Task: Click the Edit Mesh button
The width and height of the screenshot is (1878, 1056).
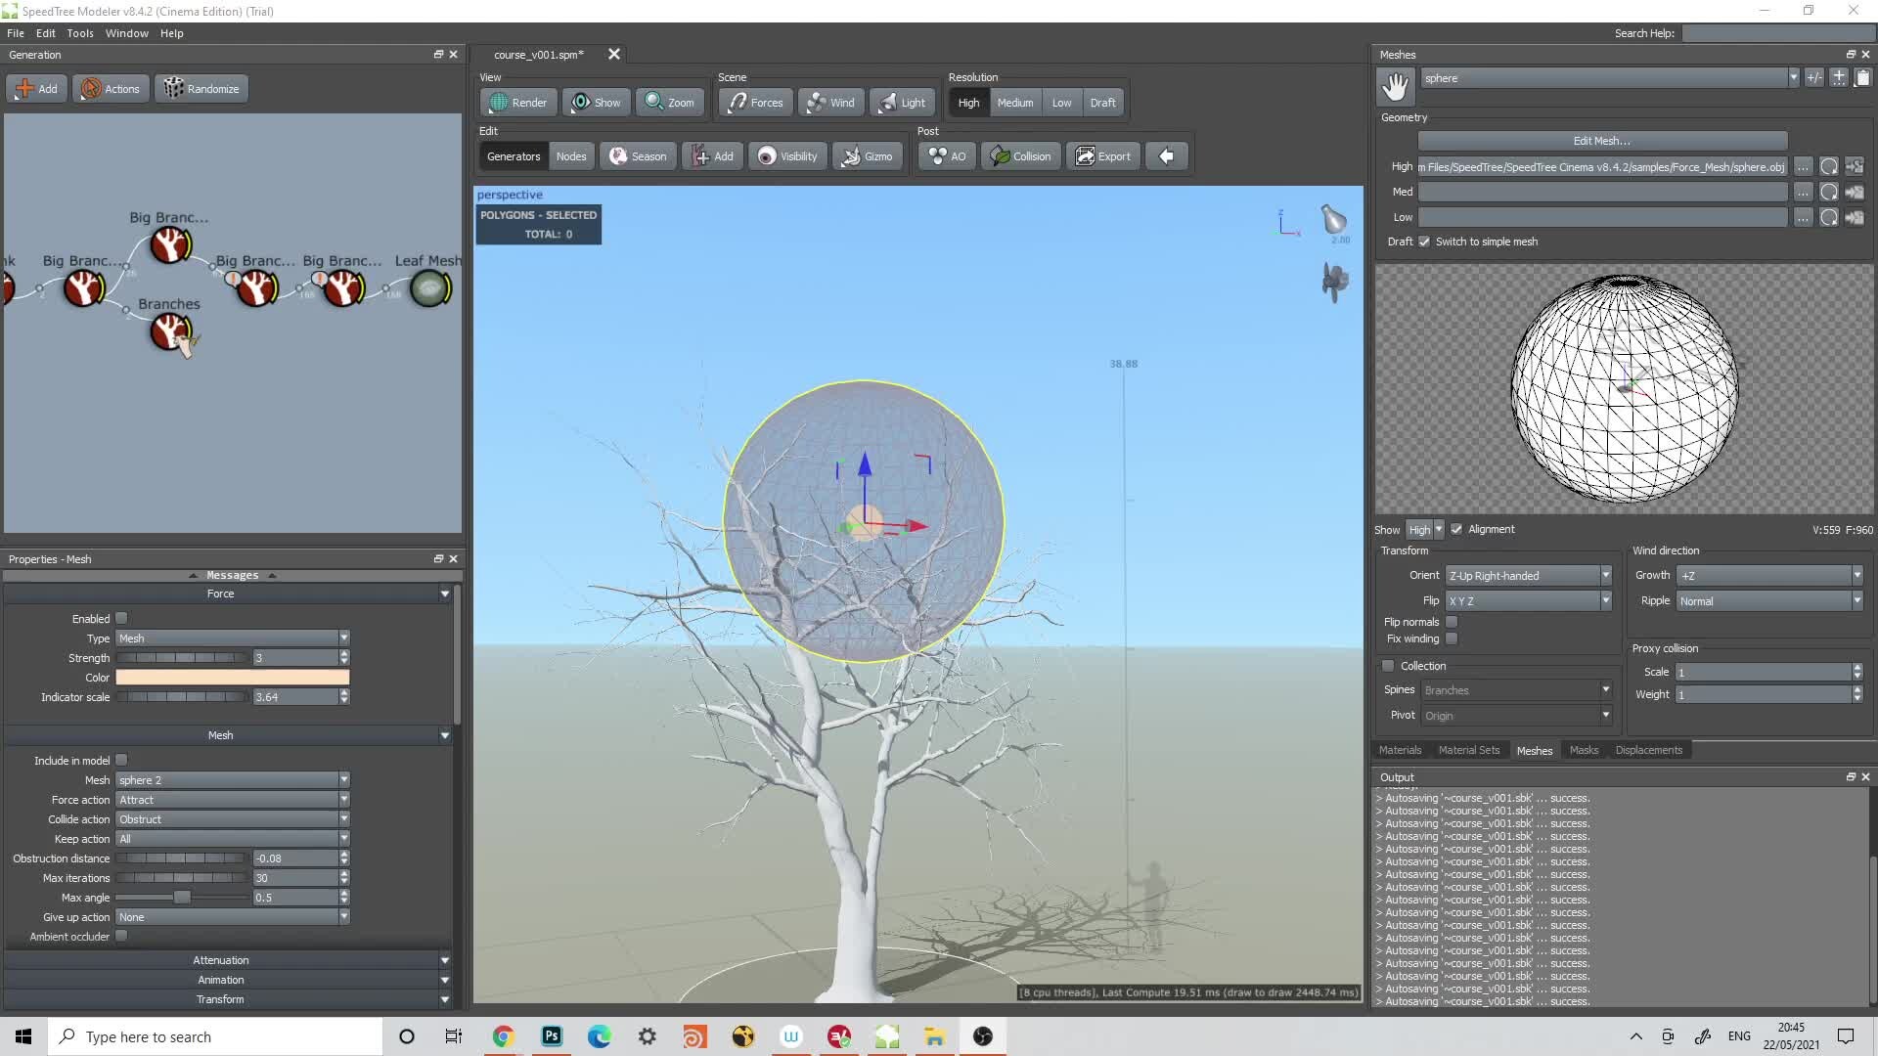Action: click(x=1601, y=140)
